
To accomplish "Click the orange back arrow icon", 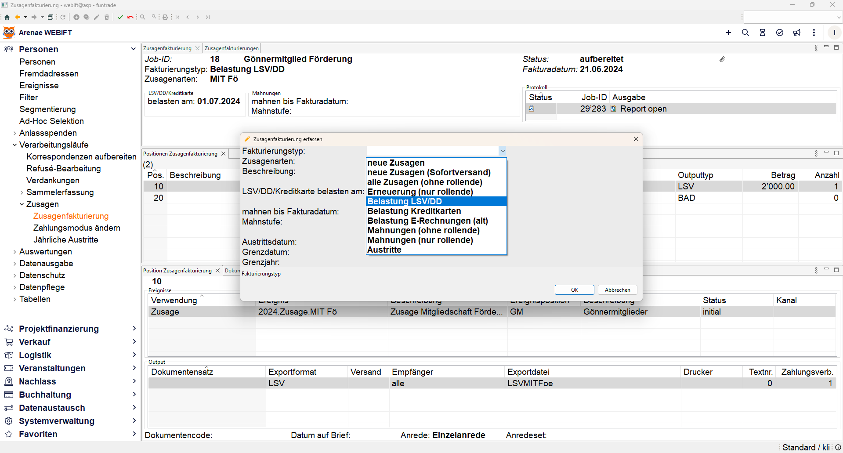I will (x=18, y=17).
